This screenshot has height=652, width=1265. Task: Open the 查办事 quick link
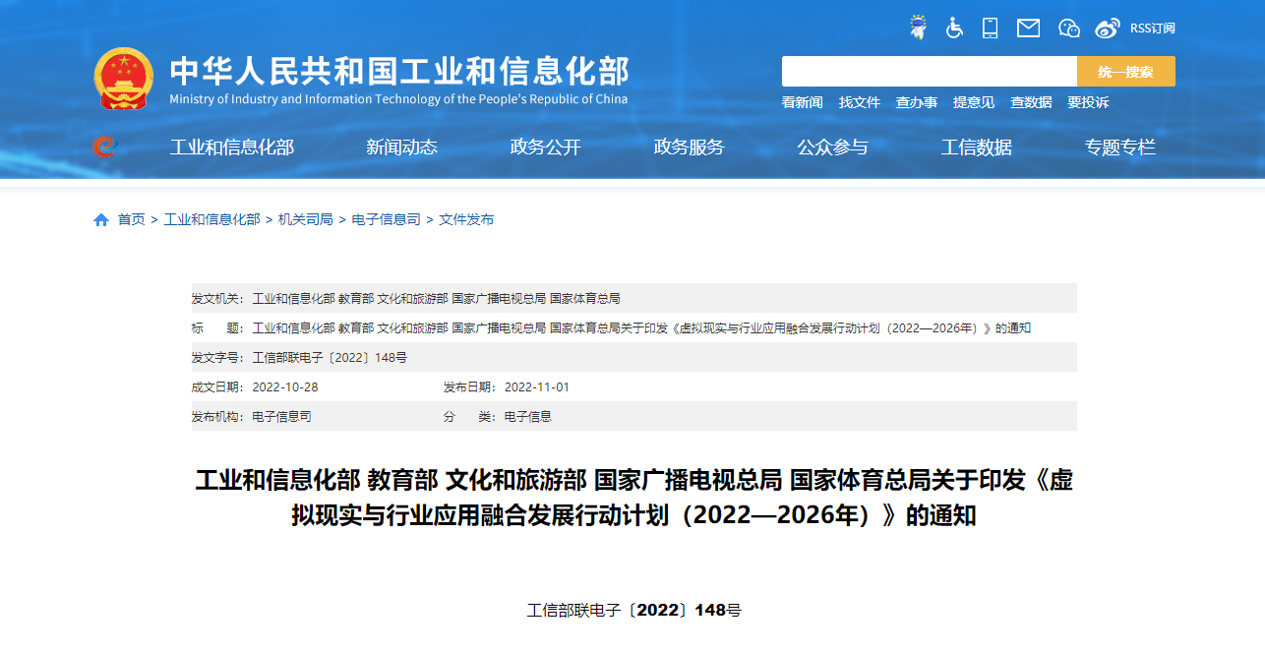point(917,102)
